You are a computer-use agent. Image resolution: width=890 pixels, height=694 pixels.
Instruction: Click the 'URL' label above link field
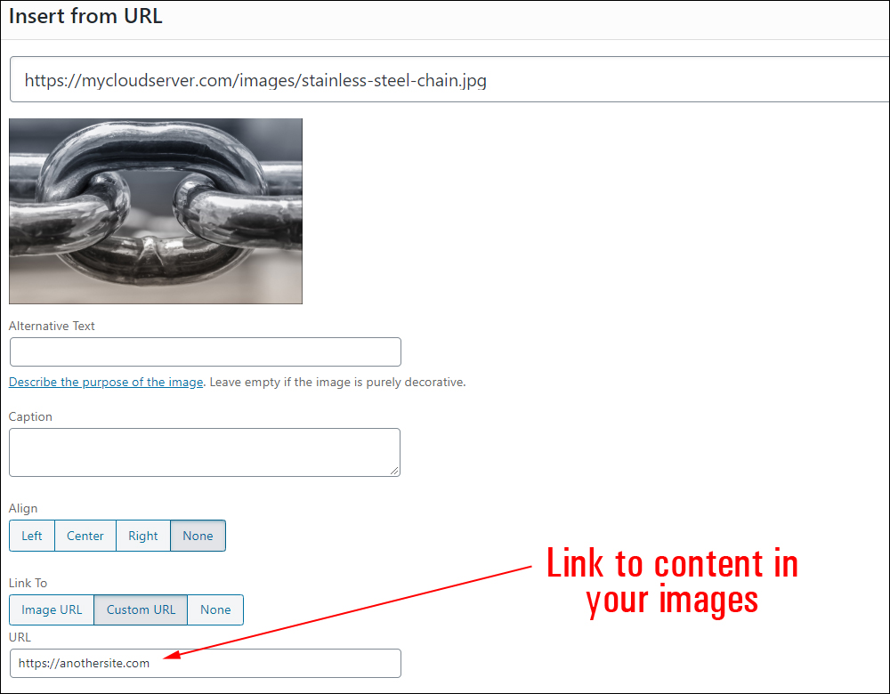(x=20, y=637)
